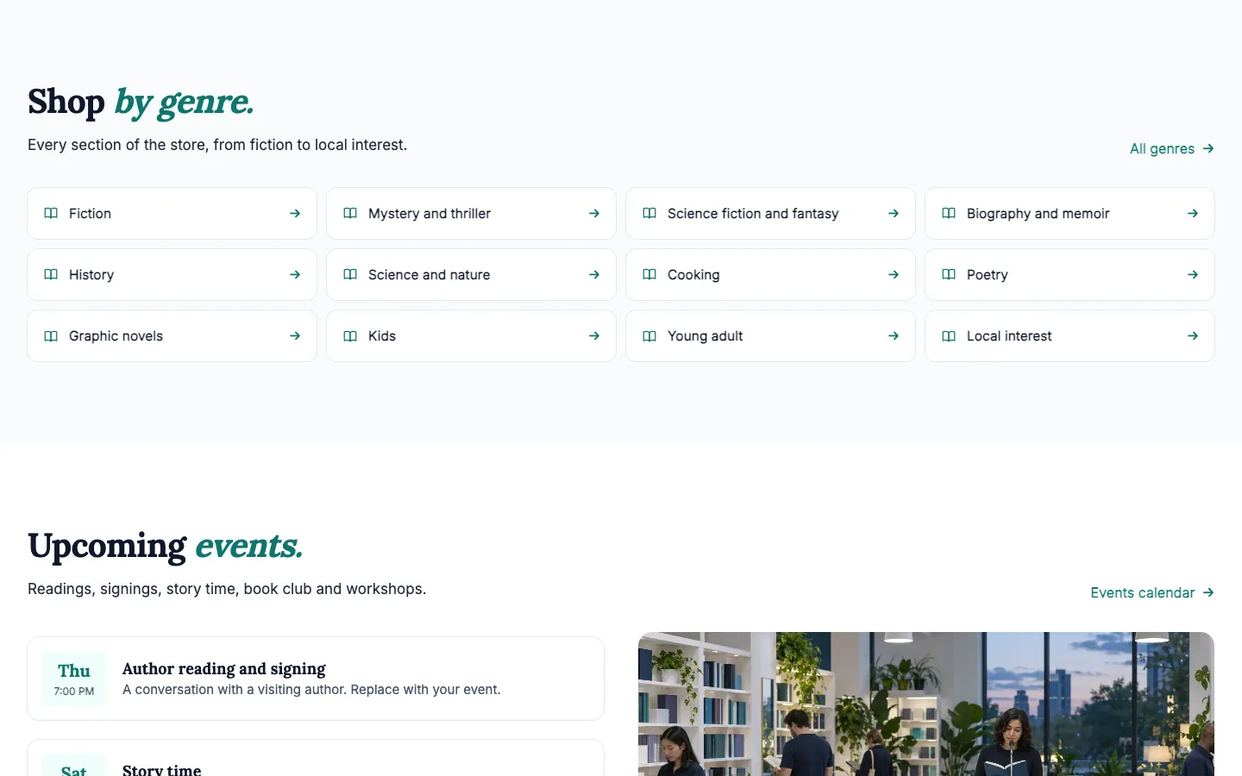This screenshot has width=1242, height=776.
Task: Click the arrow on the History card
Action: tap(295, 274)
